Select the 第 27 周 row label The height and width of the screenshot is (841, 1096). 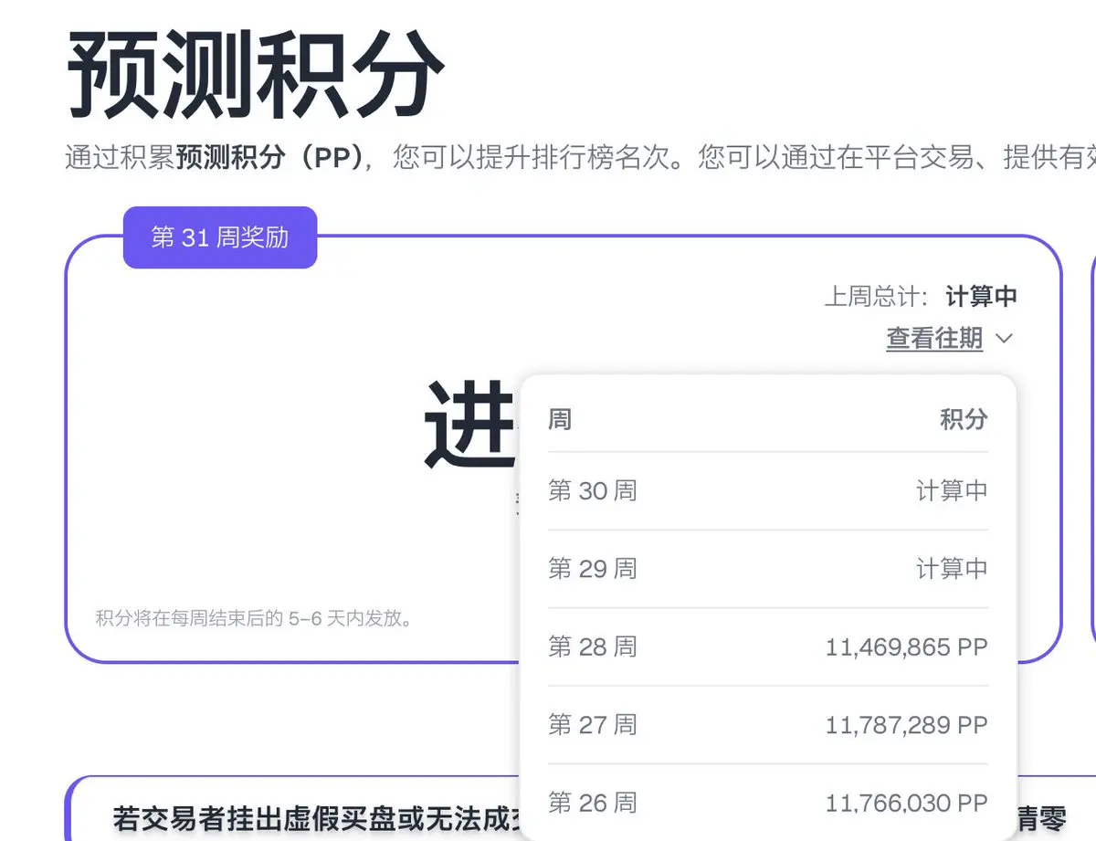[x=592, y=725]
